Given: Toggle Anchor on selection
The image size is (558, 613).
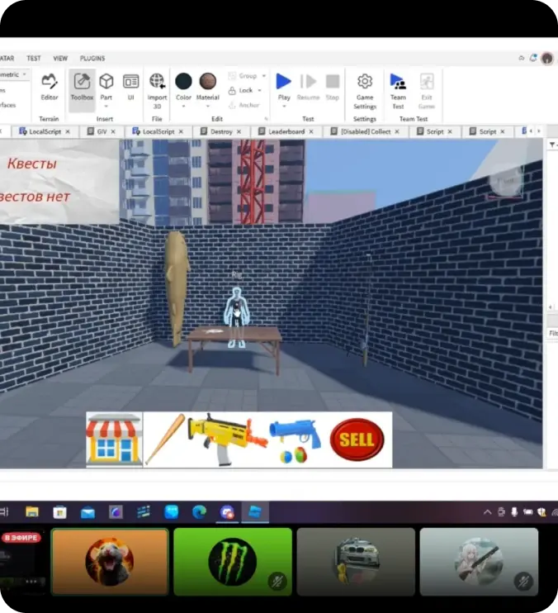Looking at the screenshot, I should pyautogui.click(x=244, y=105).
